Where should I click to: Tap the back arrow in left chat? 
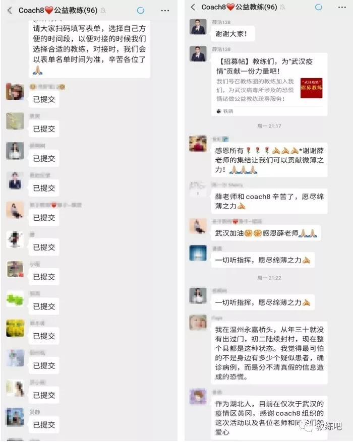click(10, 11)
